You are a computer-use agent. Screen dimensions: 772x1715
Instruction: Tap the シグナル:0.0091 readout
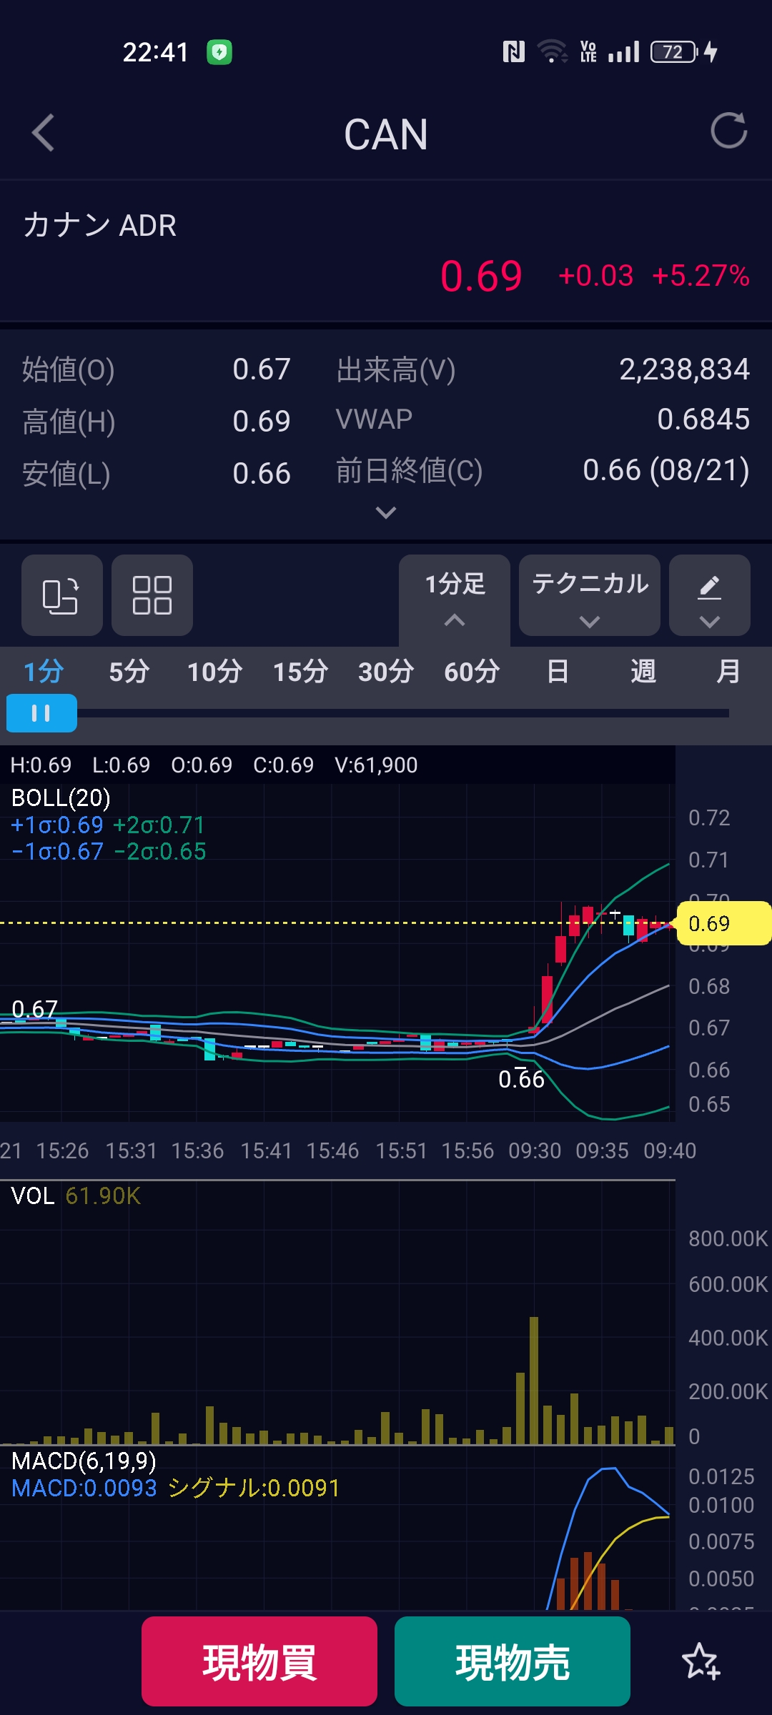(253, 1488)
